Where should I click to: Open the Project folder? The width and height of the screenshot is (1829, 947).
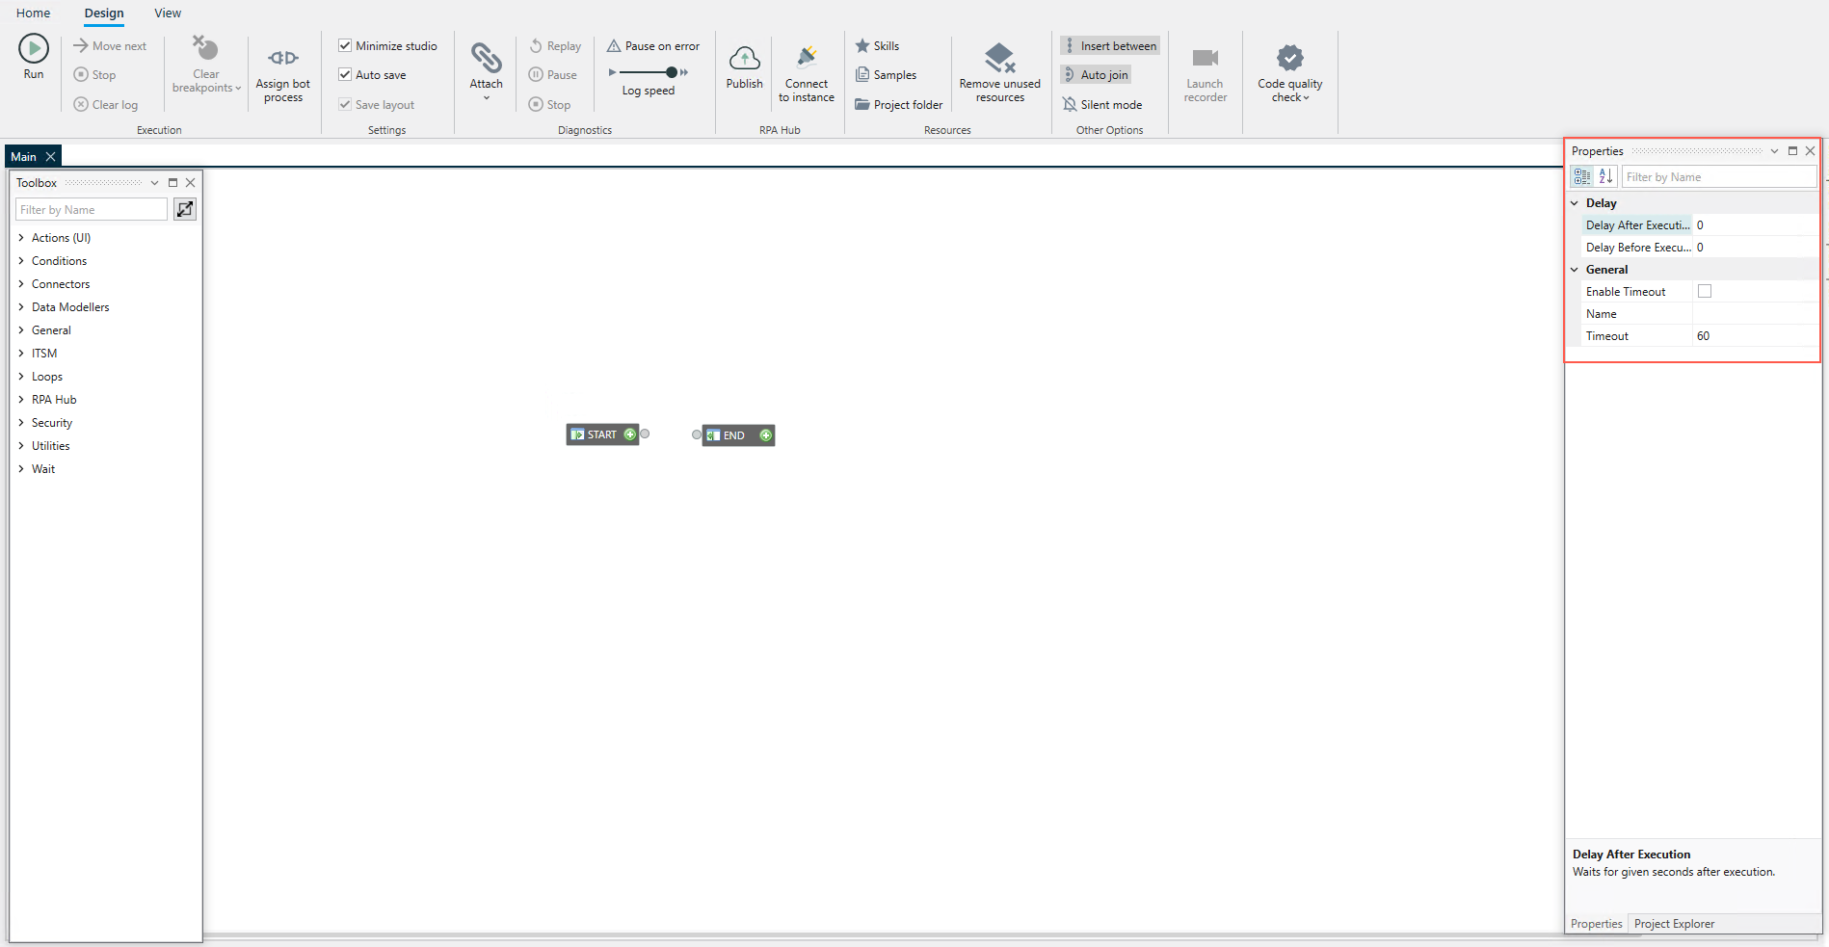click(898, 104)
